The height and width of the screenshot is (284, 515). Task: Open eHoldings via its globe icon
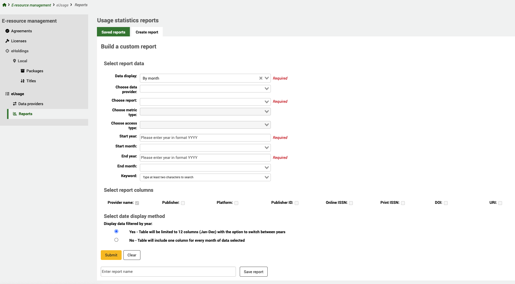[x=7, y=51]
